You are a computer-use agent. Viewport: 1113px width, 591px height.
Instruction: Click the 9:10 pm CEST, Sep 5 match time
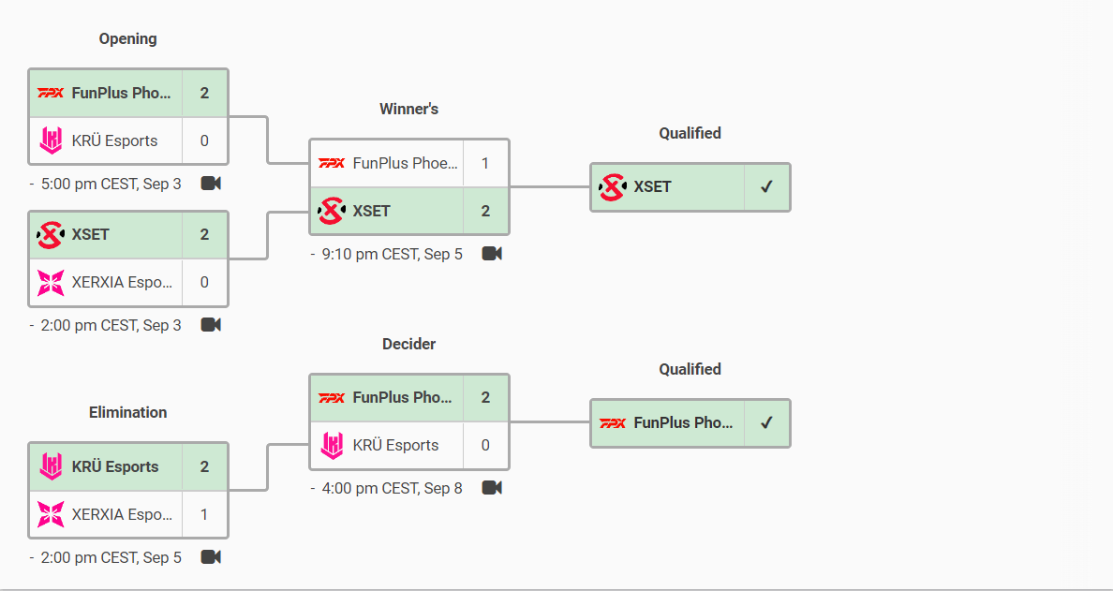392,254
